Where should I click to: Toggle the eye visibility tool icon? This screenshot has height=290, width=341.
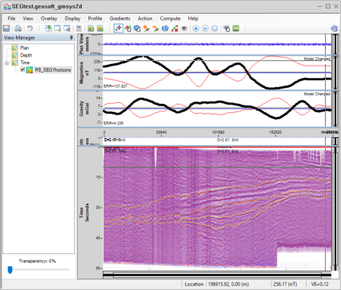pyautogui.click(x=184, y=28)
